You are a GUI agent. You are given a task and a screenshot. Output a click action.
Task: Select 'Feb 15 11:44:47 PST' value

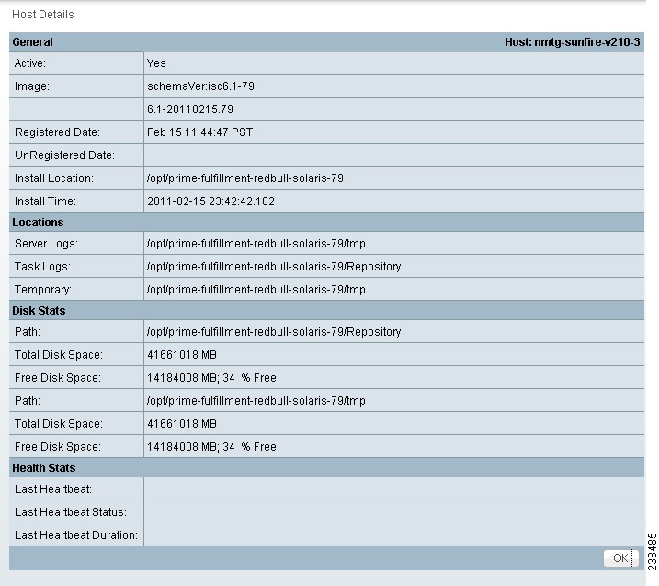pyautogui.click(x=199, y=132)
